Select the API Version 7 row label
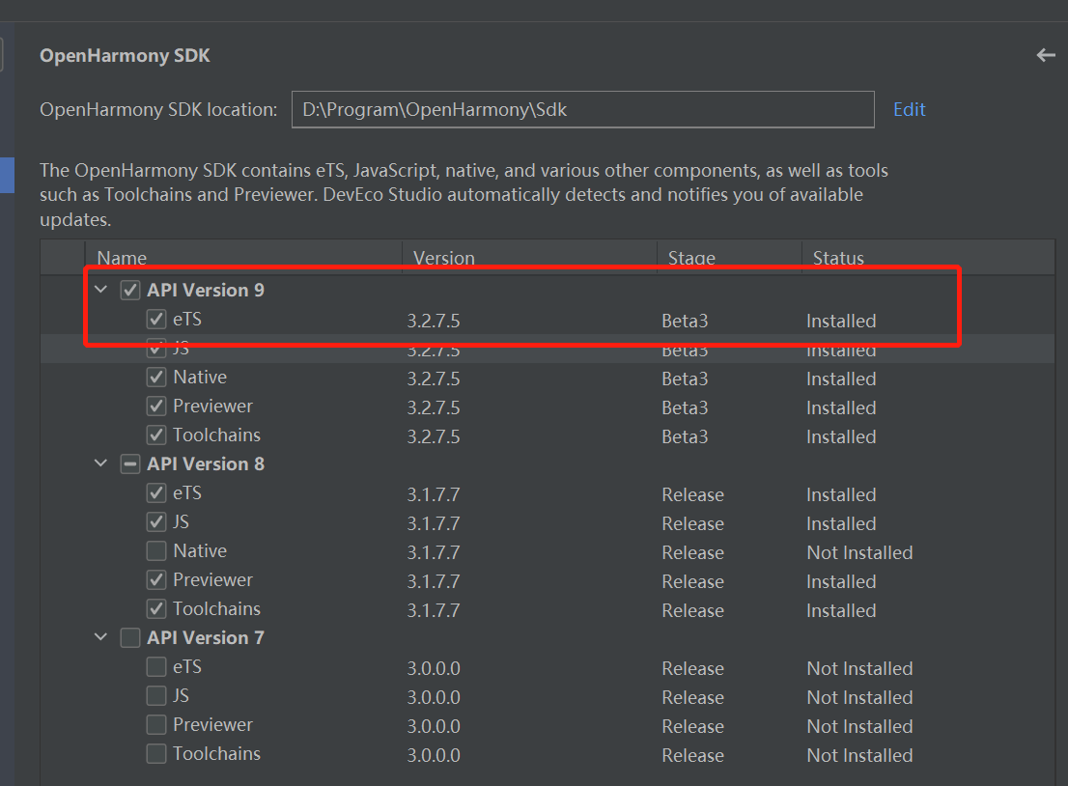The width and height of the screenshot is (1068, 786). tap(206, 637)
